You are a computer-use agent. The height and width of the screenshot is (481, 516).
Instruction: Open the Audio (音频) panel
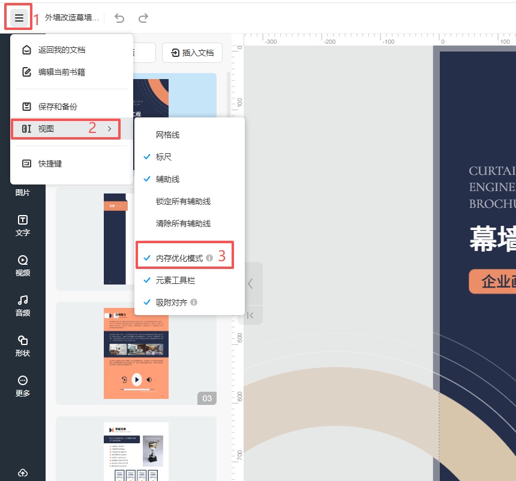(x=23, y=306)
